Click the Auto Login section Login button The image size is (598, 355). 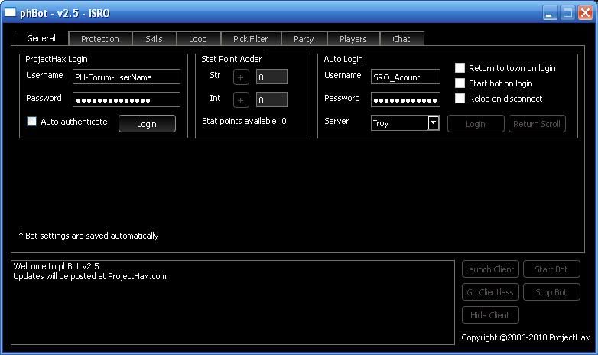click(476, 124)
